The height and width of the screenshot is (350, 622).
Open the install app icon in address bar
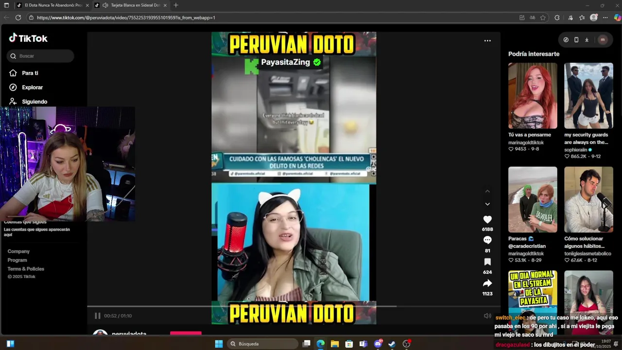pyautogui.click(x=522, y=17)
